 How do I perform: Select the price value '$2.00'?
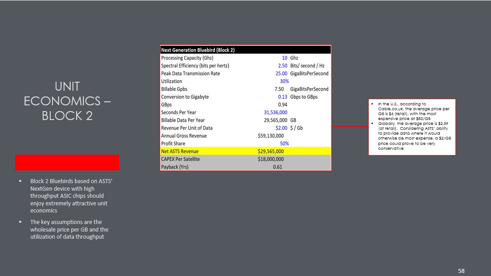point(281,128)
